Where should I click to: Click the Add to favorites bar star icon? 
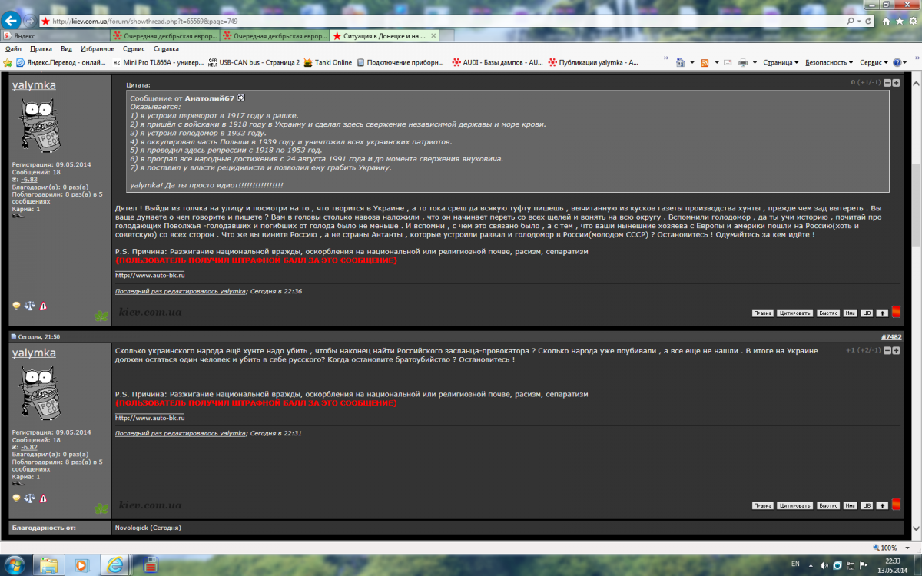8,62
